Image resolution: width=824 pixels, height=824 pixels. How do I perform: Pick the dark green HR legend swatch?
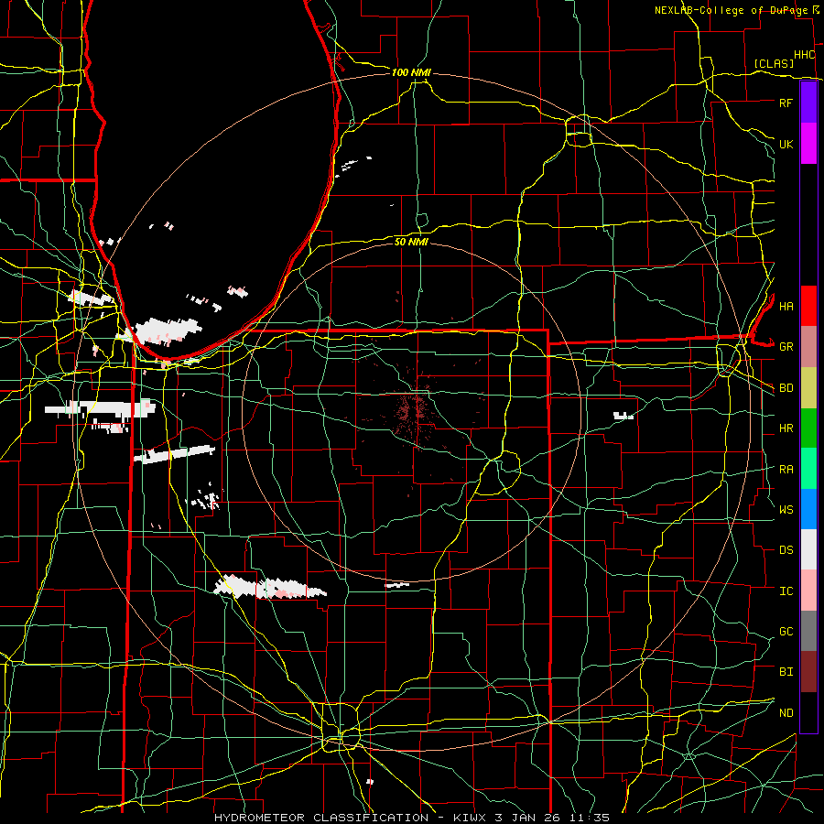click(808, 428)
